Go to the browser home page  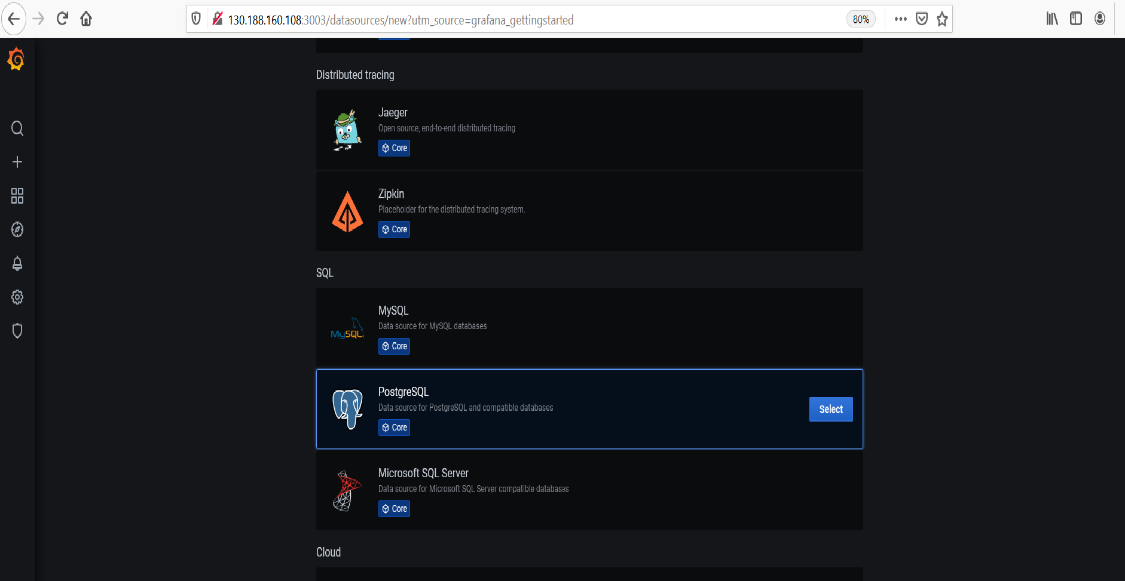pos(86,19)
